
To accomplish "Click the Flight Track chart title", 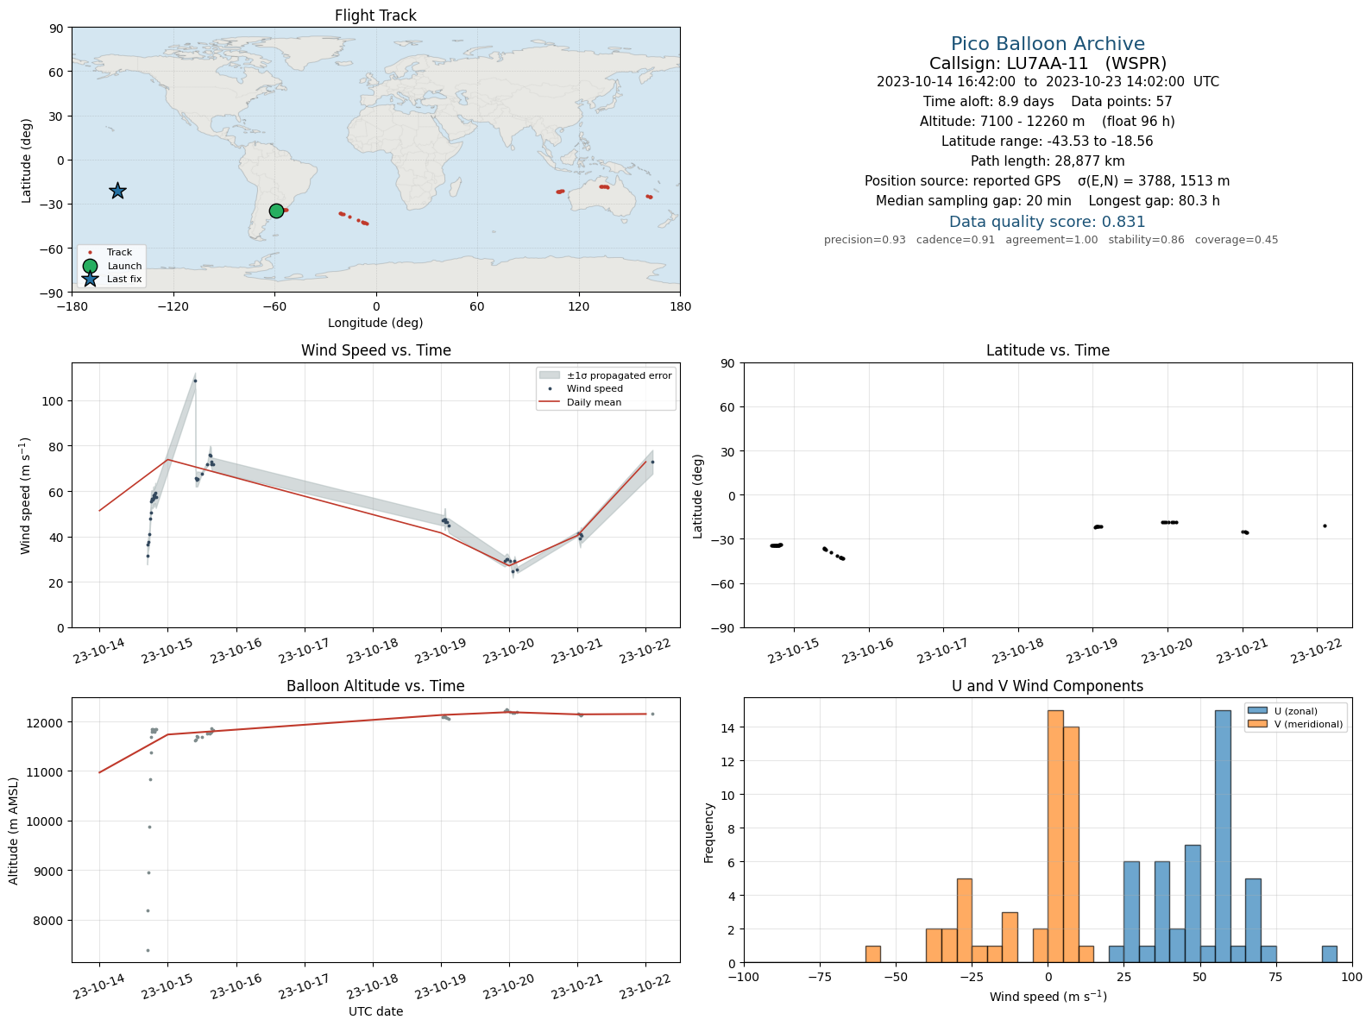I will click(375, 16).
